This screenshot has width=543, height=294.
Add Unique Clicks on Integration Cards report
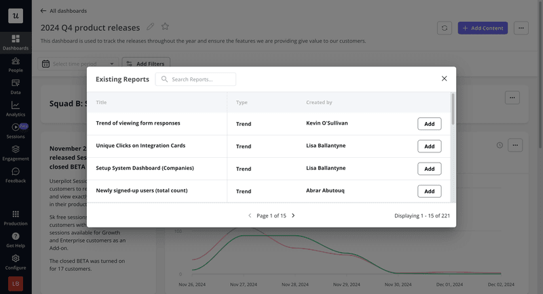[429, 146]
